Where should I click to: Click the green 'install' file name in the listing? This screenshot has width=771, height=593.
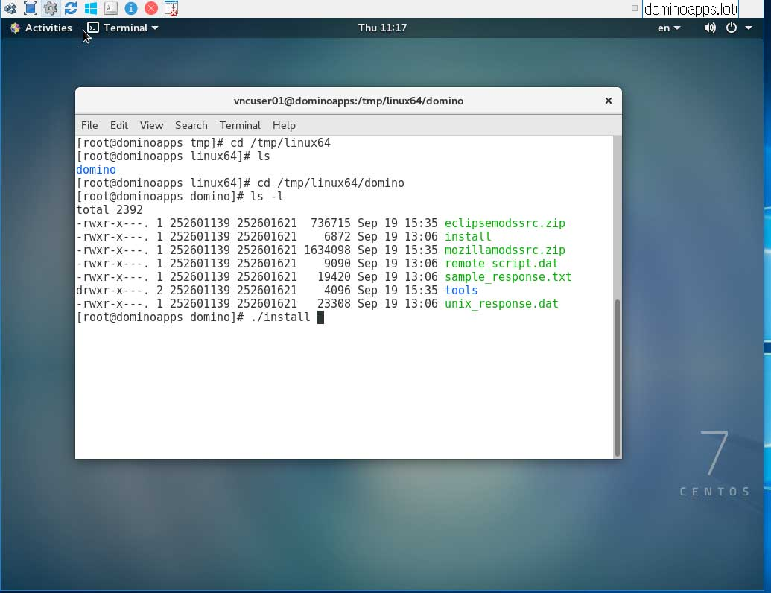(x=468, y=236)
